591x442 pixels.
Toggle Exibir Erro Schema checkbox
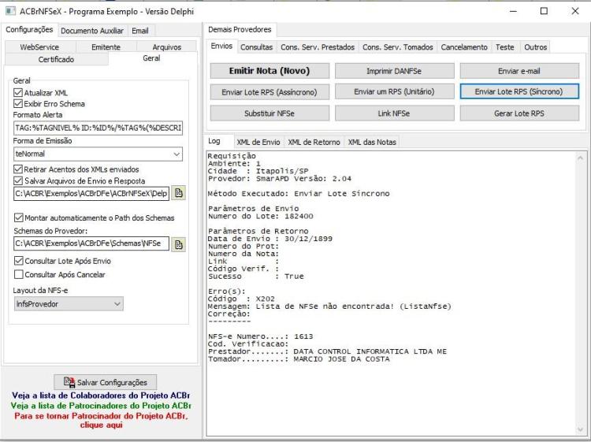click(x=17, y=104)
